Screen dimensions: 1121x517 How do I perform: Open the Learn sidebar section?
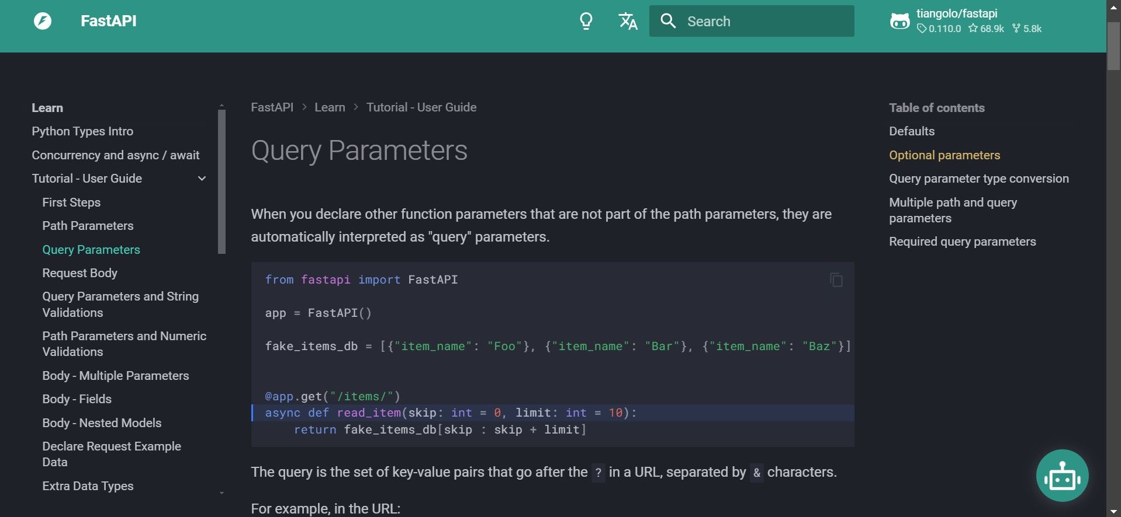click(47, 108)
